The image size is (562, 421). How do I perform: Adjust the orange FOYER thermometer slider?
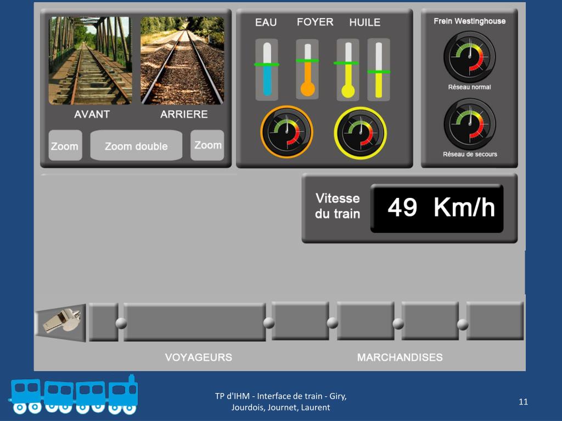coord(307,70)
